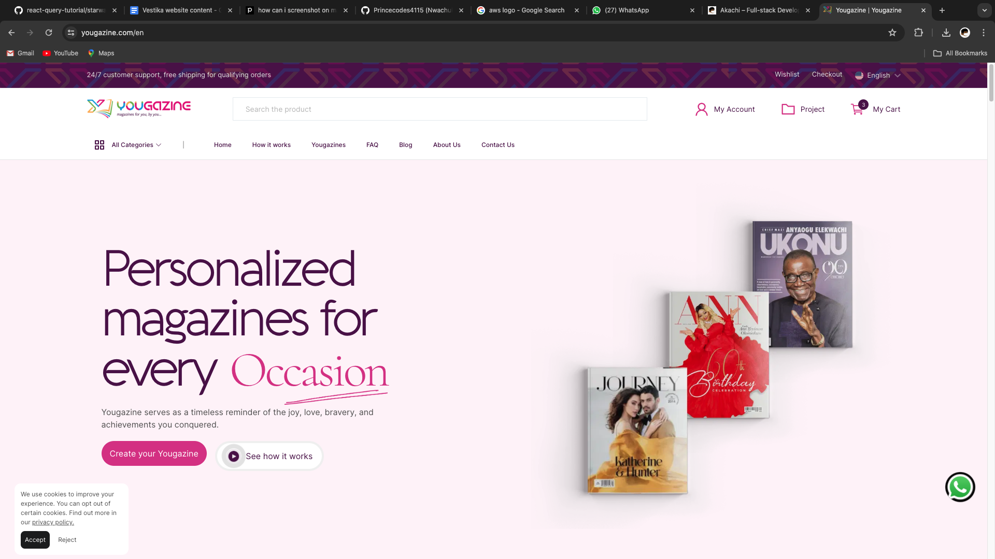Click the address bar URL
Screen dimensions: 995x559
112,33
